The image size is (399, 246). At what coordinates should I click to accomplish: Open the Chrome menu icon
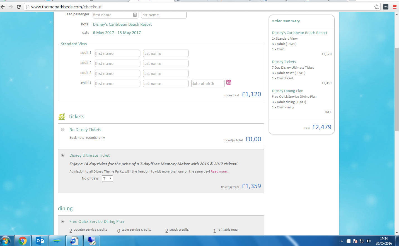point(395,7)
